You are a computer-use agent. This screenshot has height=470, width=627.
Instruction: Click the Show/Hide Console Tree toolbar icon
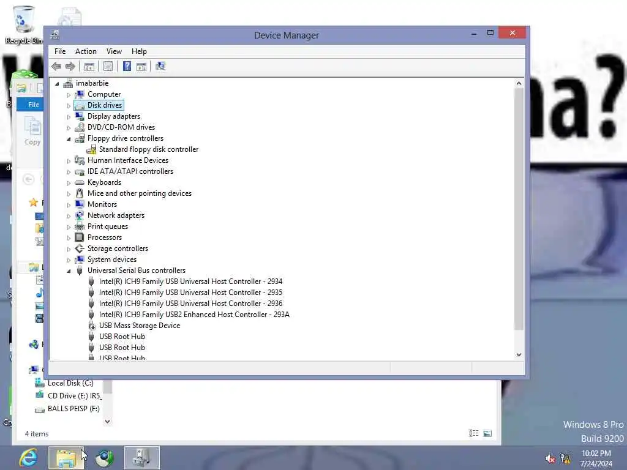pos(89,66)
